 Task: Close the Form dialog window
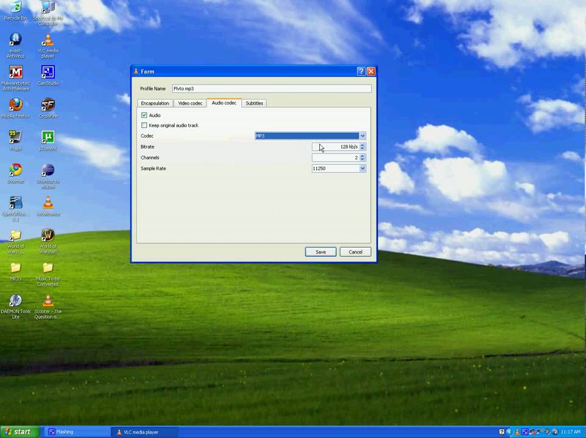(371, 71)
